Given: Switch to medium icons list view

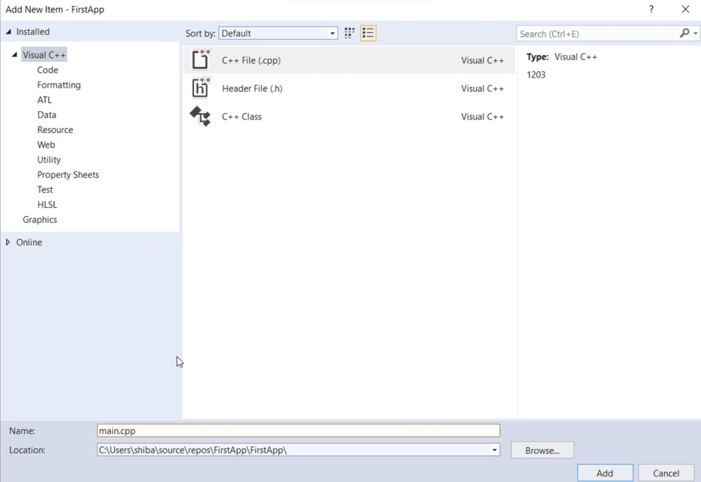Looking at the screenshot, I should click(x=368, y=33).
